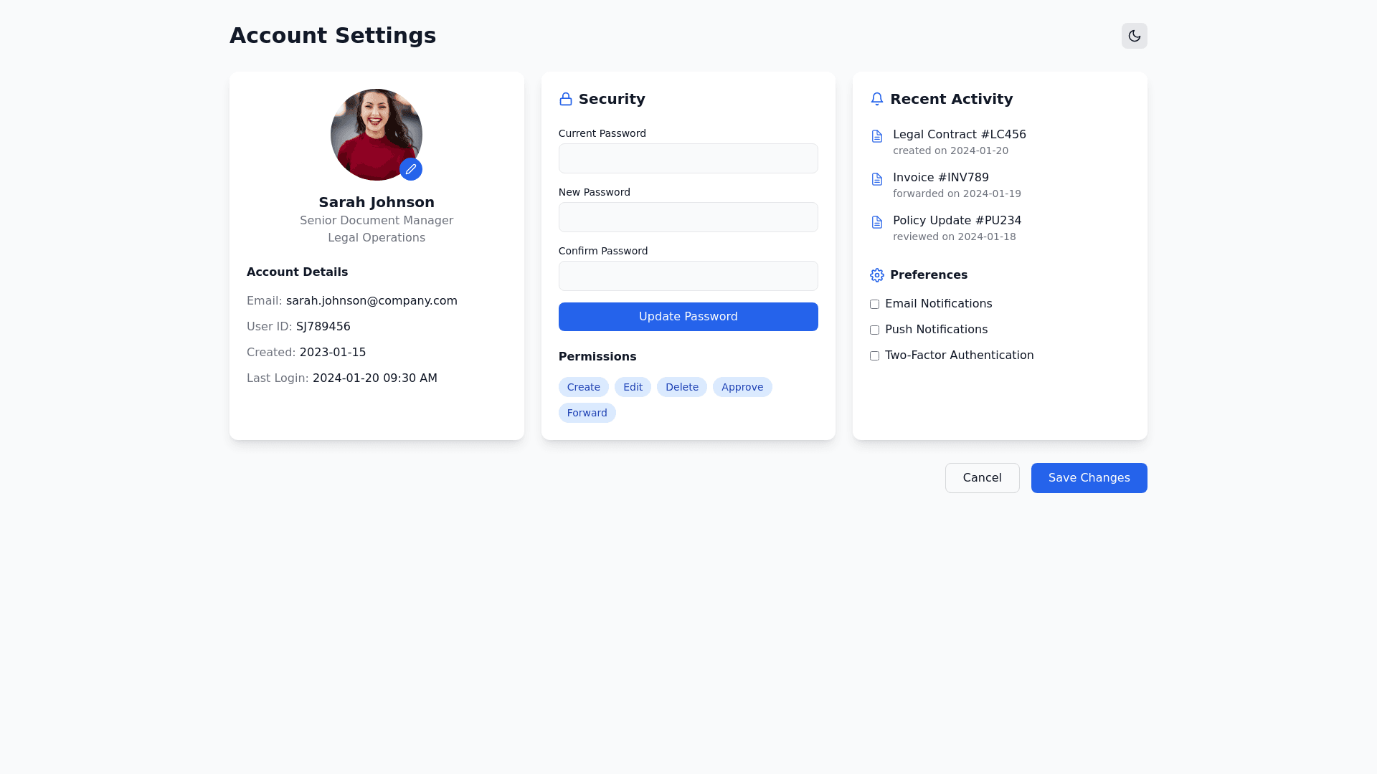Image resolution: width=1377 pixels, height=774 pixels.
Task: Enable Push Notifications
Action: point(874,330)
